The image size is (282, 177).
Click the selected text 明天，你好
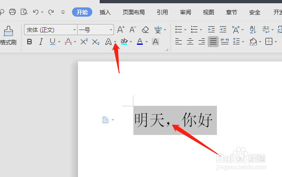click(174, 120)
